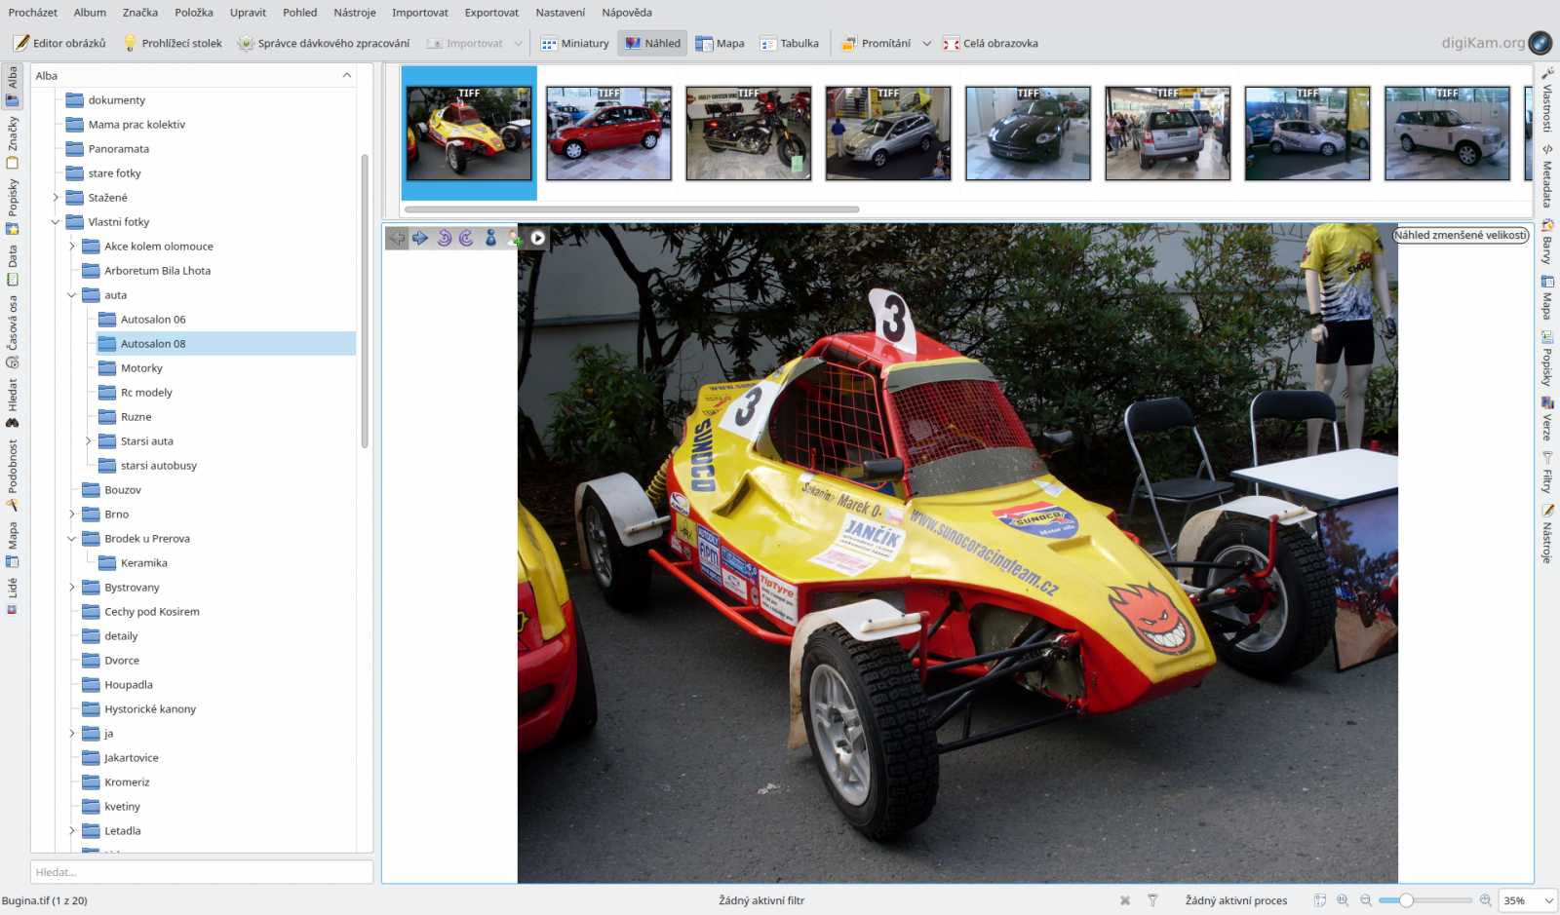This screenshot has height=915, width=1560.
Task: Open the Album menu
Action: (90, 13)
